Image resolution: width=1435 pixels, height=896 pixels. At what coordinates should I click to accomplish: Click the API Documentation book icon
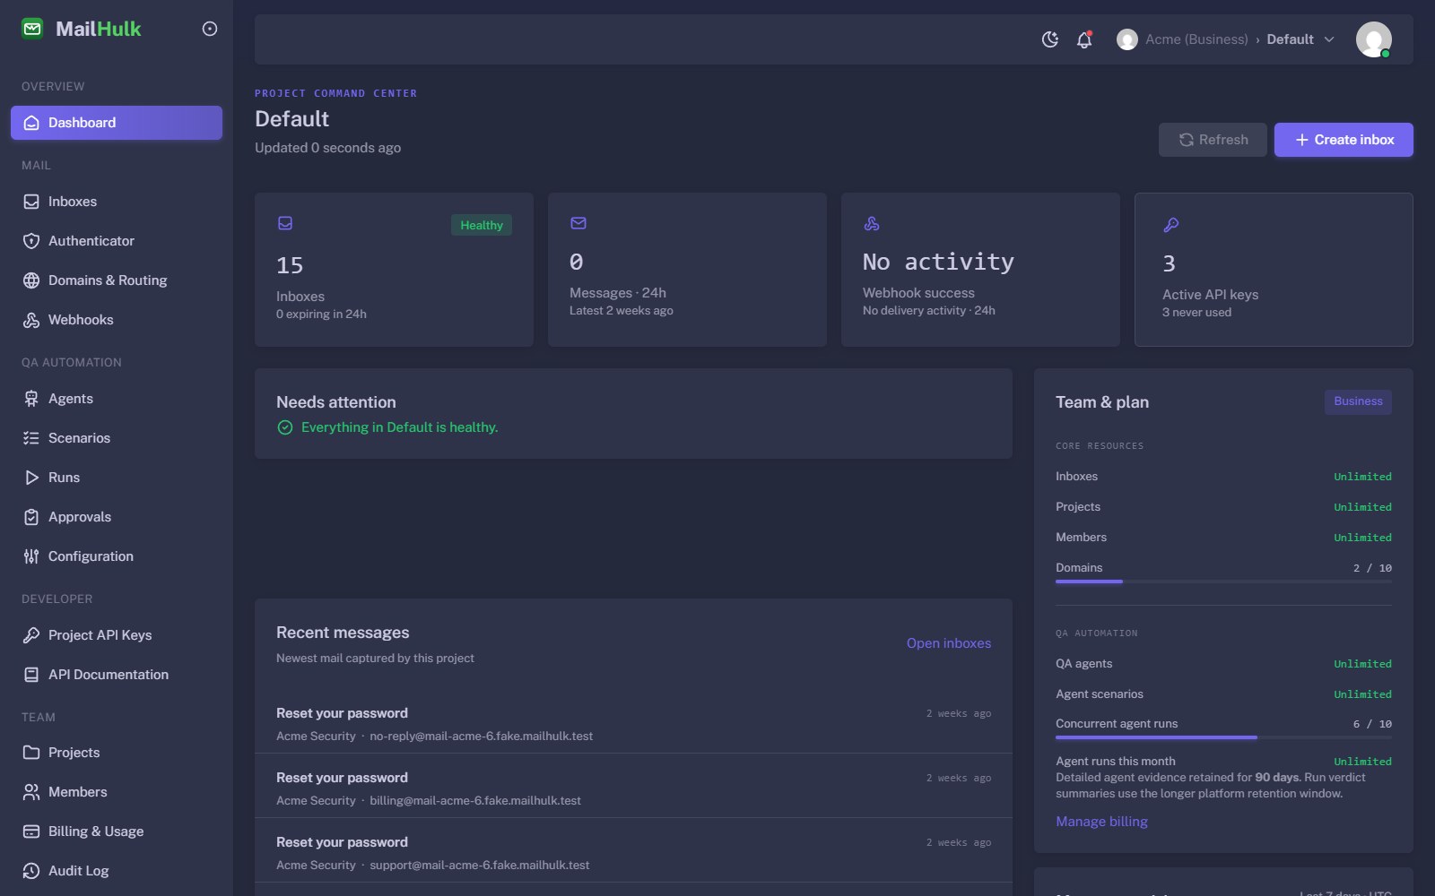click(x=31, y=675)
